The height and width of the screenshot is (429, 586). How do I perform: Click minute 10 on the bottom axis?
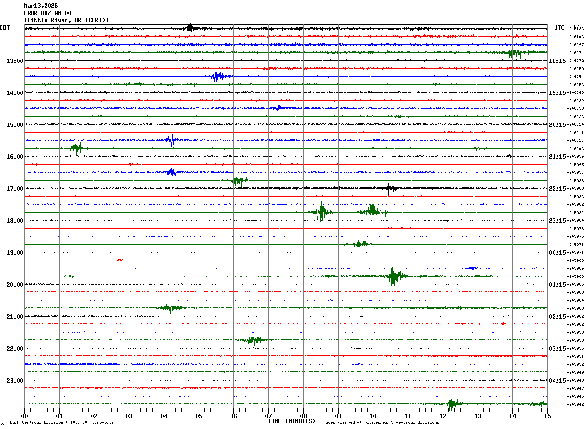pyautogui.click(x=373, y=416)
